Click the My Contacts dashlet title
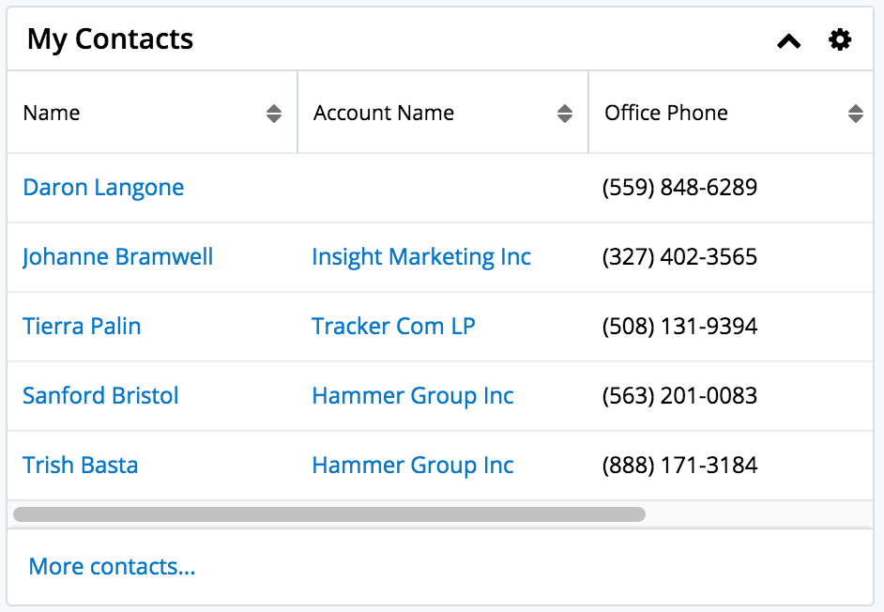This screenshot has height=612, width=884. click(111, 39)
